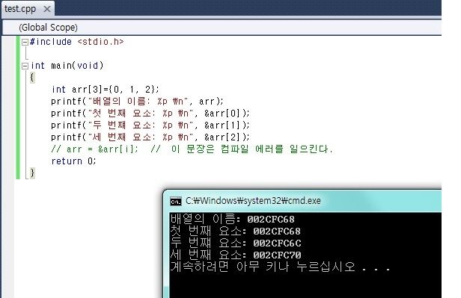Click the printf line with '첫 번째 요소'
The image size is (461, 298).
150,114
